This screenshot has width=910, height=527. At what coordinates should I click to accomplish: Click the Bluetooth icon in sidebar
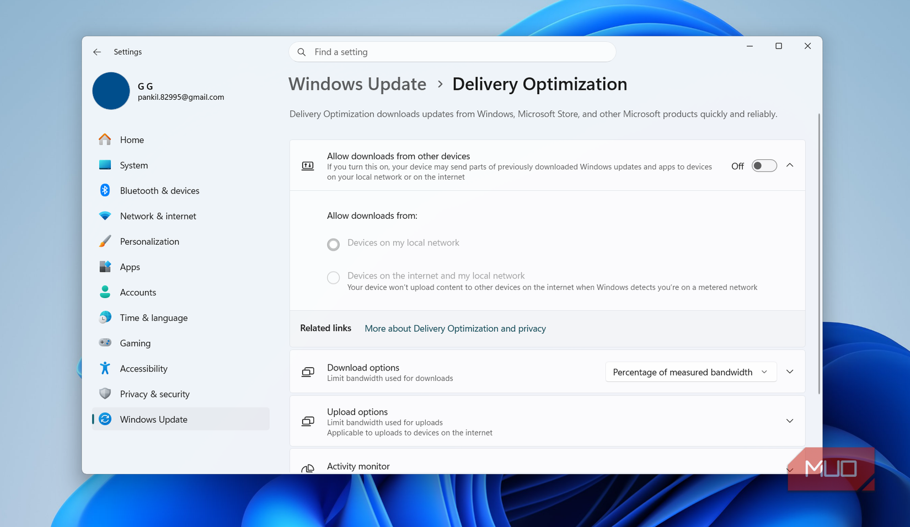[x=105, y=190]
